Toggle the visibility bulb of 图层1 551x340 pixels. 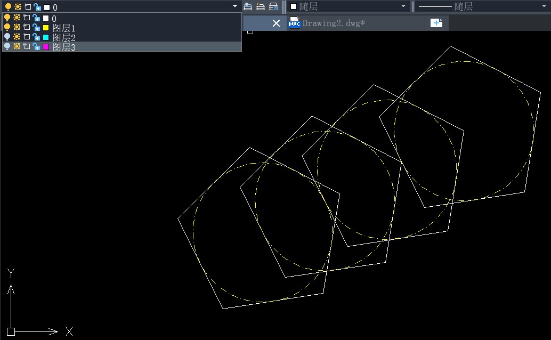click(7, 27)
